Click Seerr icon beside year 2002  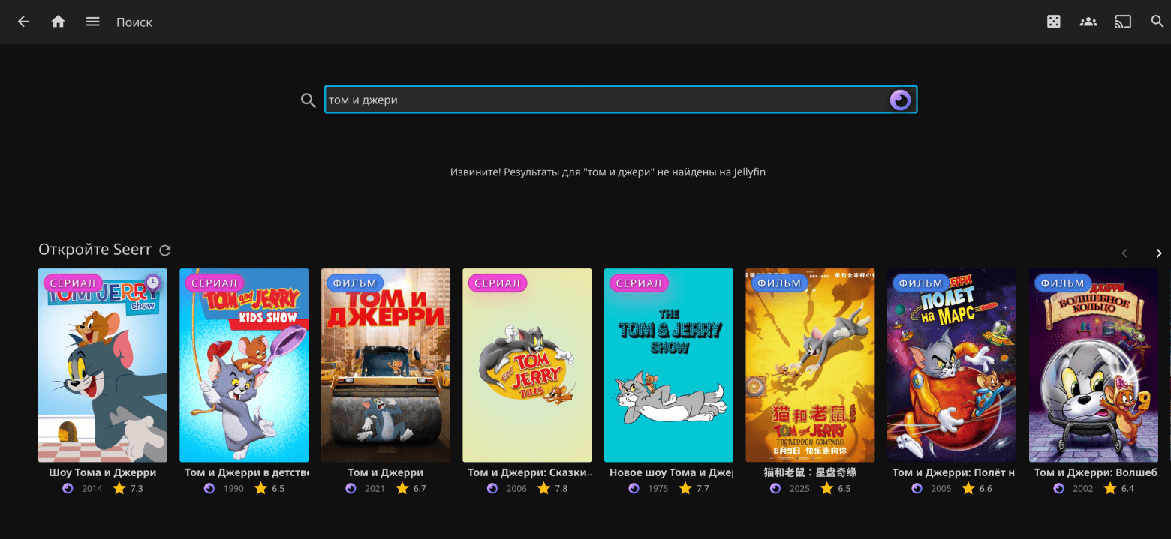click(x=1058, y=488)
